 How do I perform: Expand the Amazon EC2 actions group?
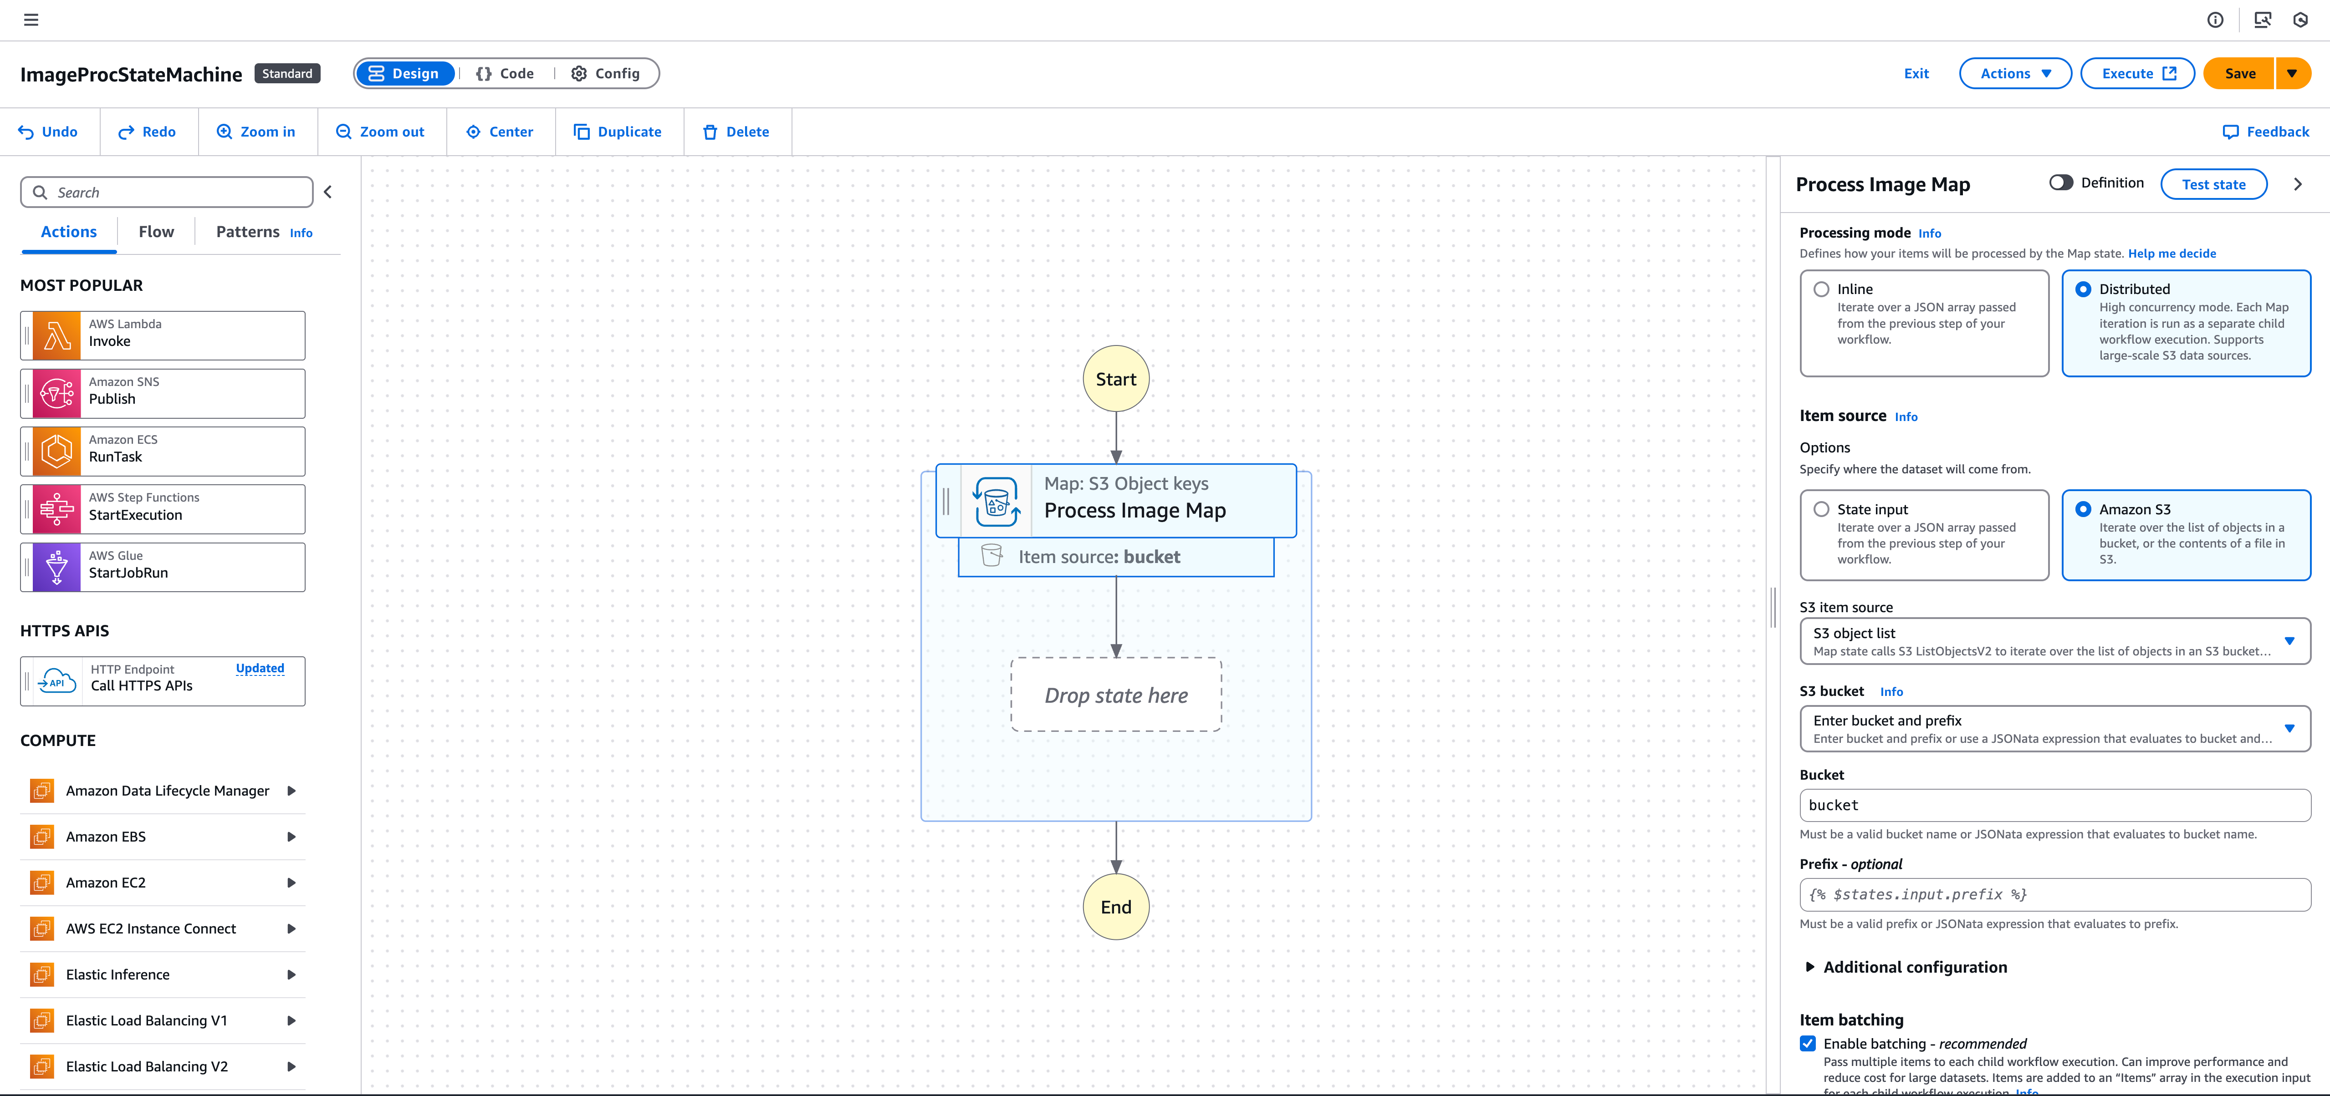[x=291, y=883]
